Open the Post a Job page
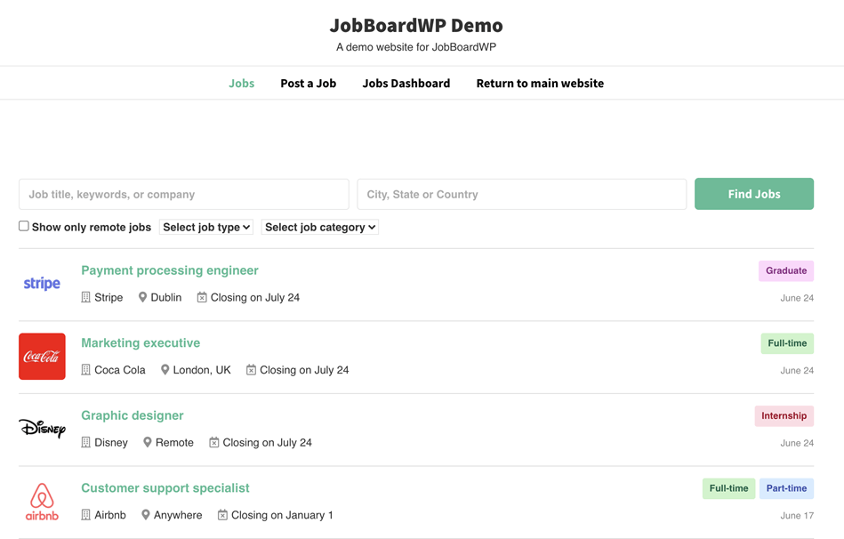The image size is (844, 539). tap(309, 84)
